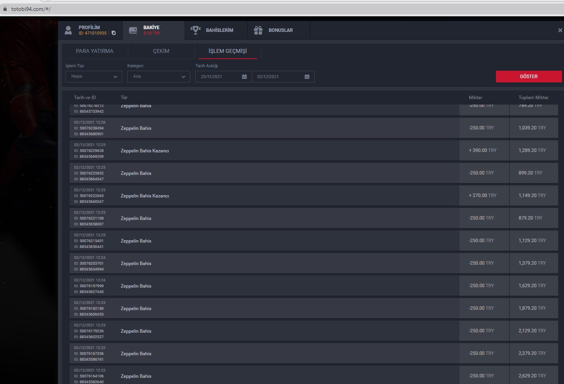The image size is (564, 384).
Task: Click total 2,129.20 TRY cell
Action: (533, 331)
